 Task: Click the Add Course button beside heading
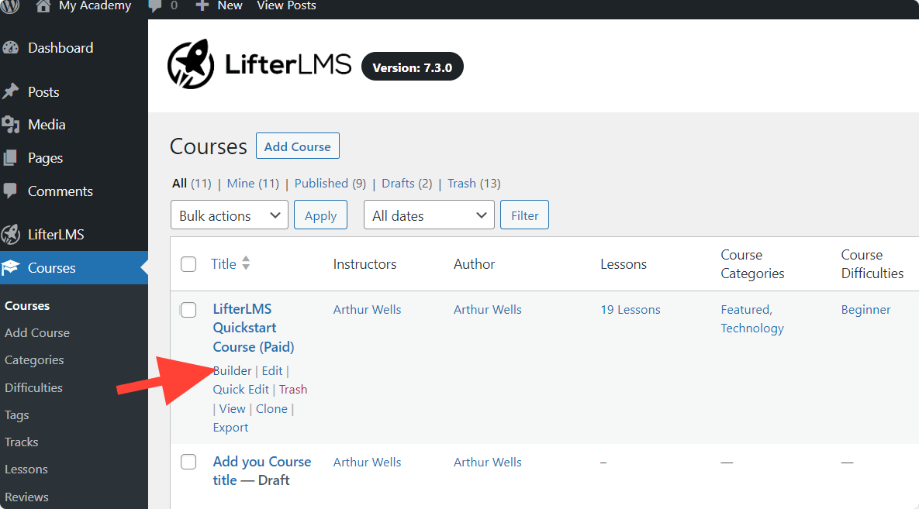coord(298,146)
